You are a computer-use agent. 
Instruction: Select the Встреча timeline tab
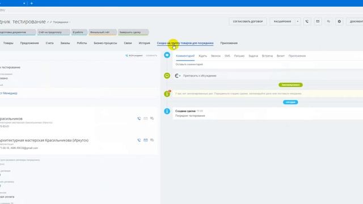[x=267, y=56]
